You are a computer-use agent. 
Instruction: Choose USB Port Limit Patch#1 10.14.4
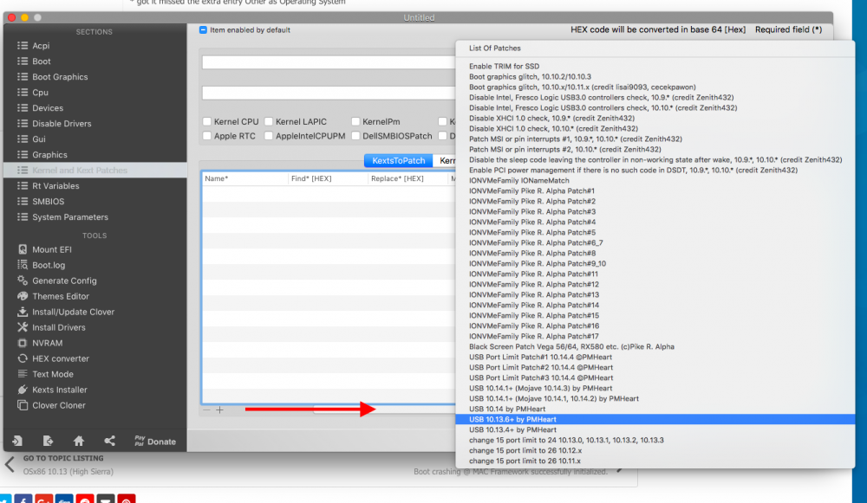pyautogui.click(x=655, y=358)
